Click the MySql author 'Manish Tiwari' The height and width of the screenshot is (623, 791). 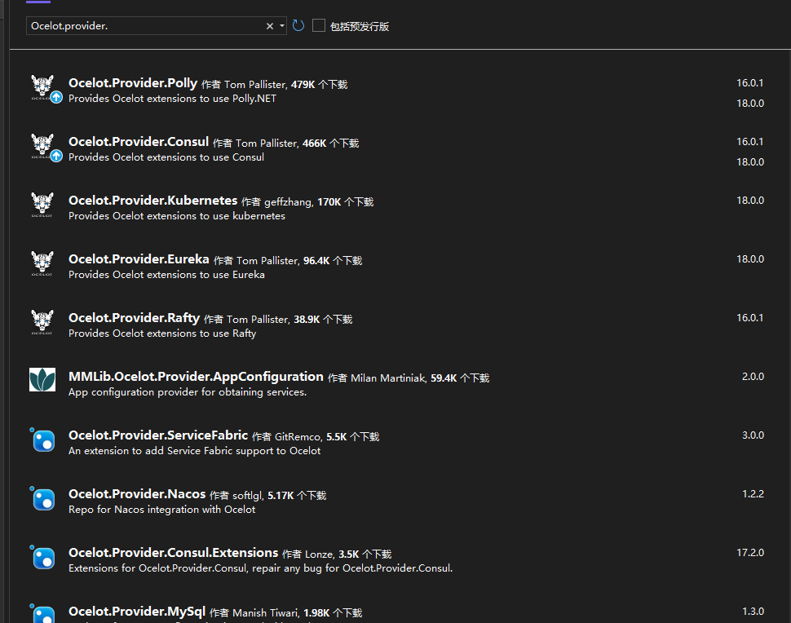(265, 613)
